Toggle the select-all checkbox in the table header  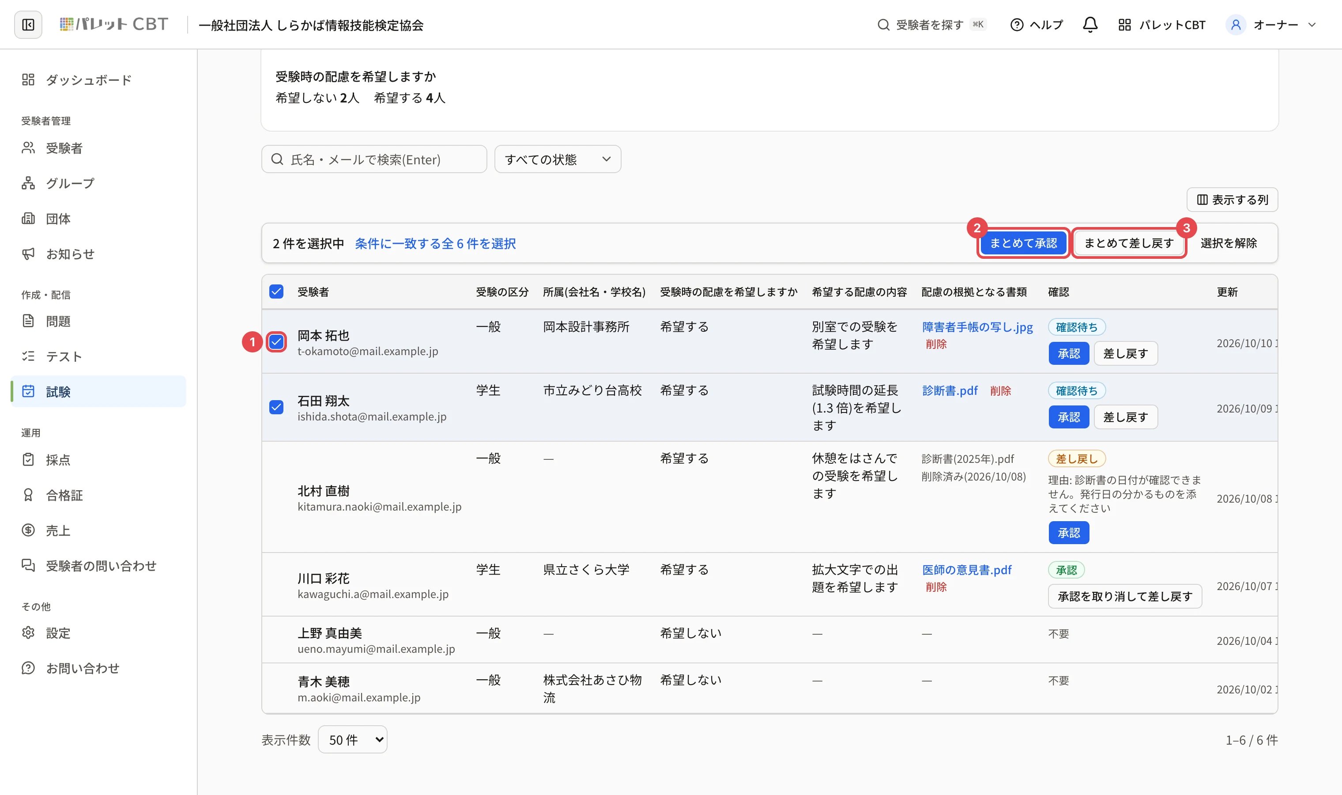click(276, 291)
